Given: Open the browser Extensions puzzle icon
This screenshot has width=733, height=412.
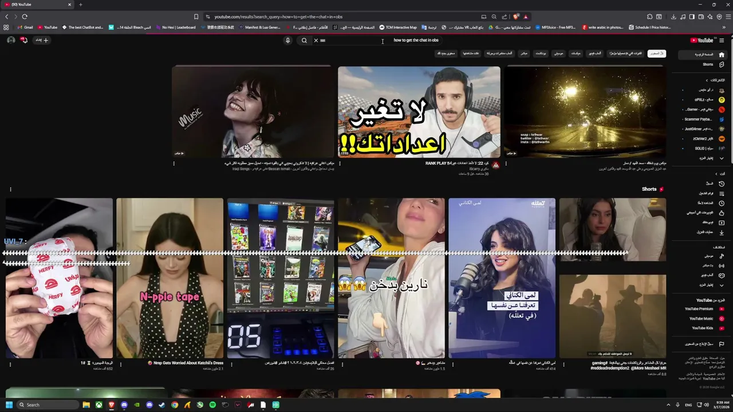Looking at the screenshot, I should [650, 17].
